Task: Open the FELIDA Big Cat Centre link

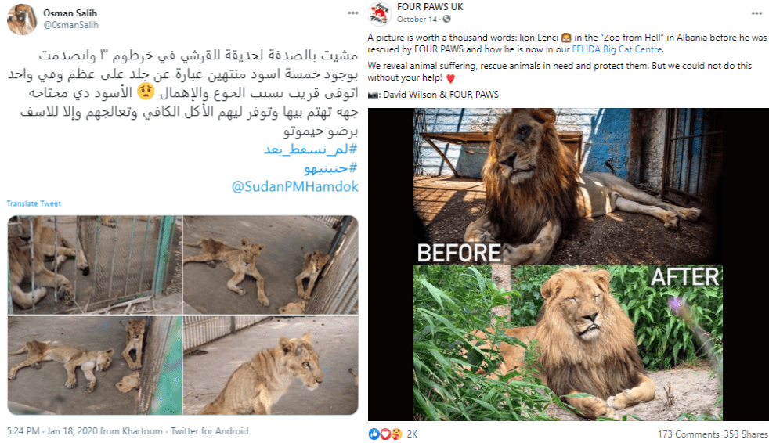Action: coord(617,49)
